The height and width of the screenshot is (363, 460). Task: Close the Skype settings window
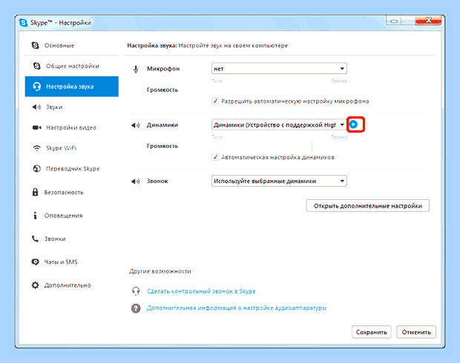click(429, 21)
